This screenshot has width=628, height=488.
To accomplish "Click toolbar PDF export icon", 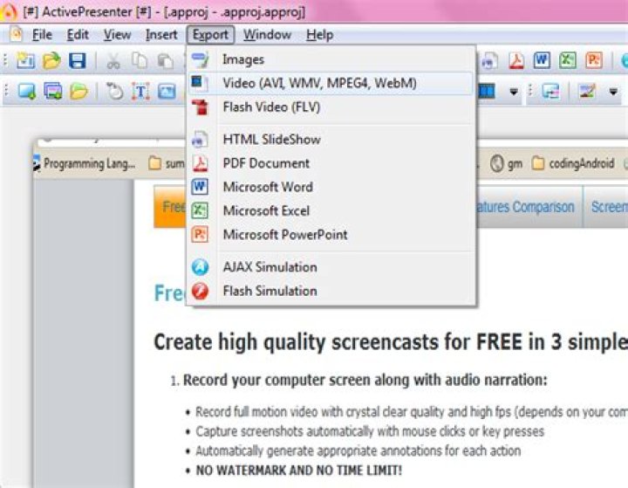I will click(x=515, y=61).
